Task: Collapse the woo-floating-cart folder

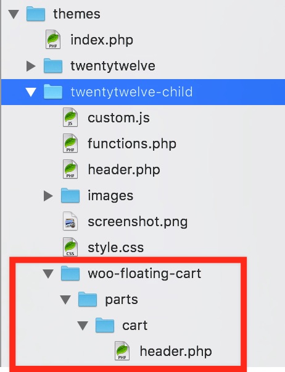Action: [48, 274]
